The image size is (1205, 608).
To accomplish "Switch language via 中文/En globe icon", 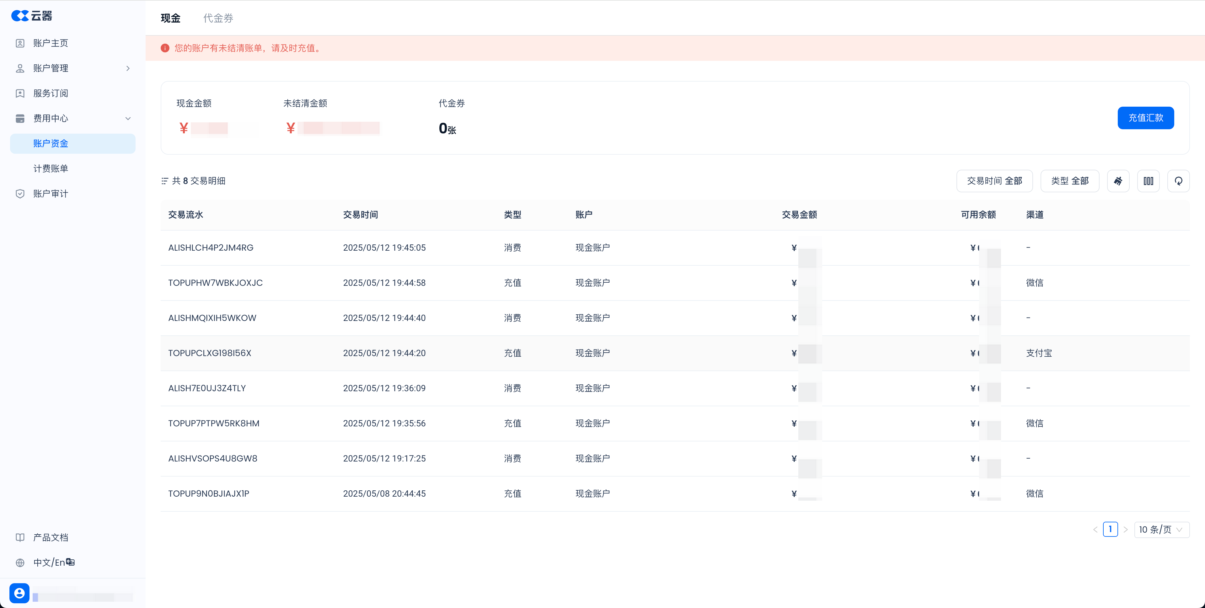I will [x=20, y=563].
